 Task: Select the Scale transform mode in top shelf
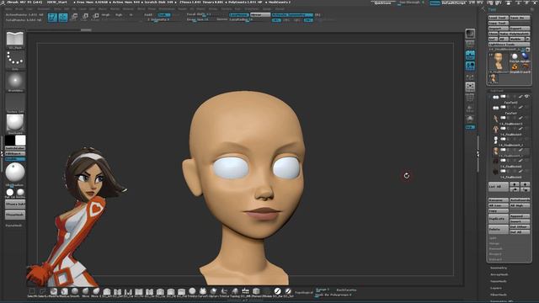(85, 17)
